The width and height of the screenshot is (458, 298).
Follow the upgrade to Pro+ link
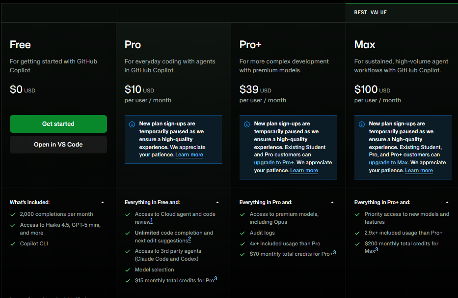tap(274, 162)
